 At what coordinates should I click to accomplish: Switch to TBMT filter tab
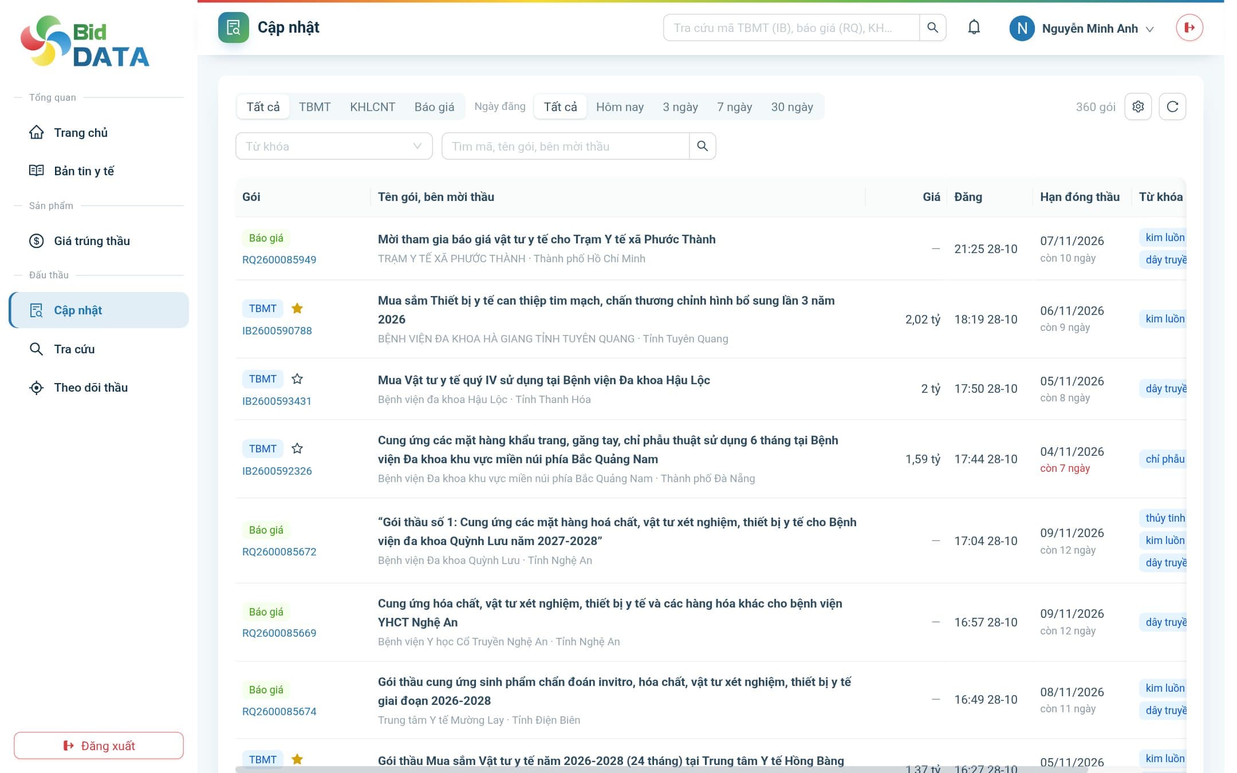314,107
